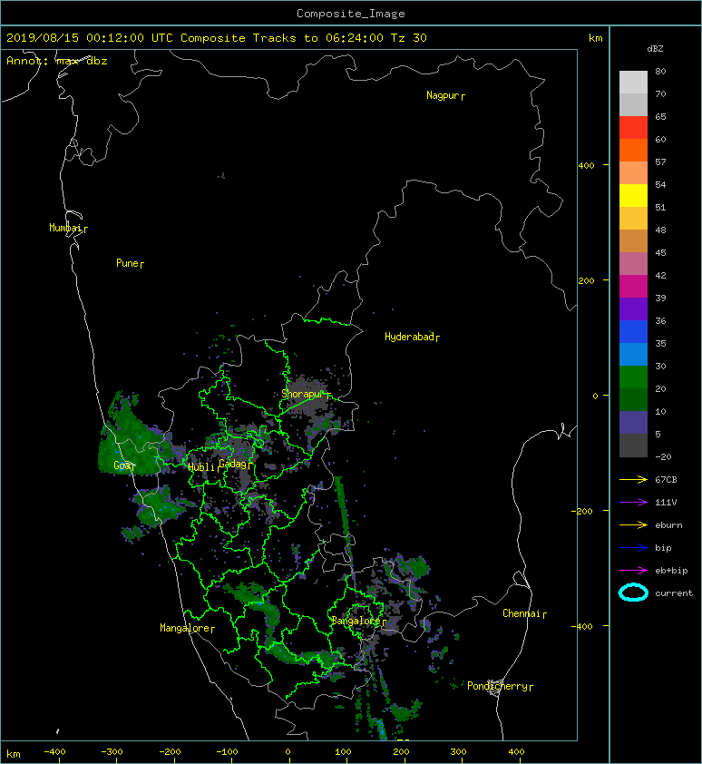Select the Chennai city label
The image size is (702, 764).
522,613
